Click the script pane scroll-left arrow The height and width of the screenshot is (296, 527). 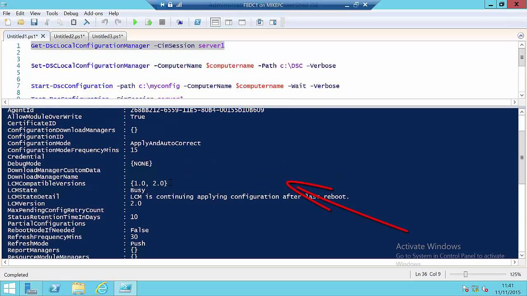[x=5, y=102]
